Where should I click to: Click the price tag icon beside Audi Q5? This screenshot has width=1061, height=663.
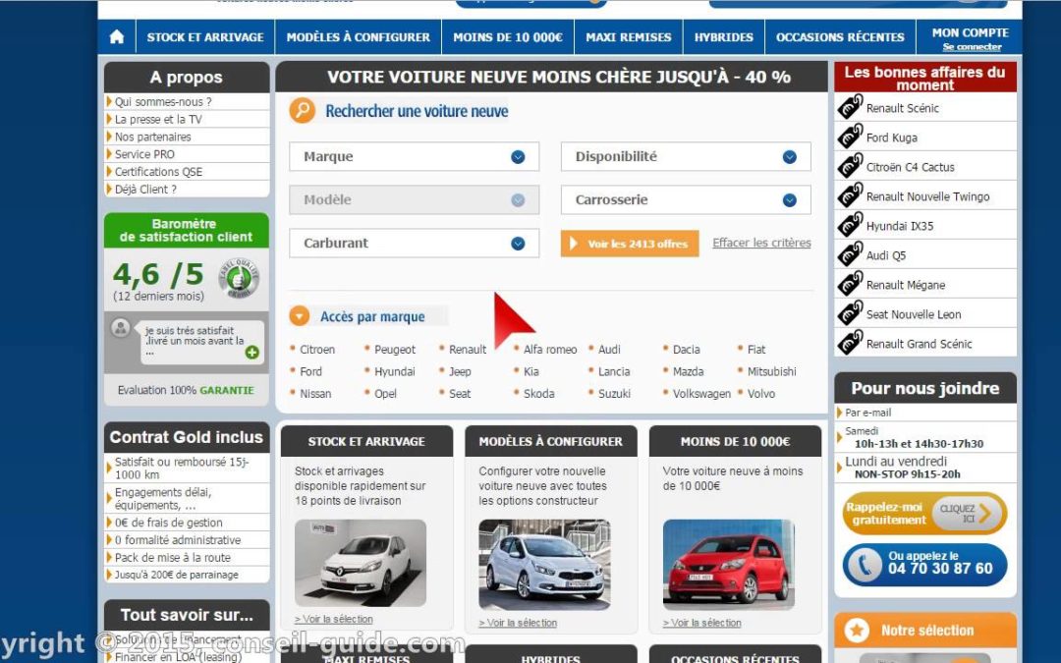849,254
